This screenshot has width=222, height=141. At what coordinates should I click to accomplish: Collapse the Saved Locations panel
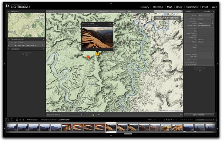tap(9, 39)
